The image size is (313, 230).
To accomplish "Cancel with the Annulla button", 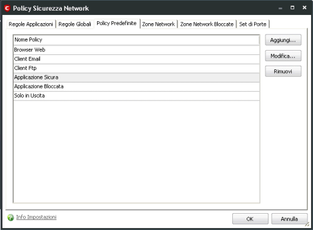I will pyautogui.click(x=289, y=219).
